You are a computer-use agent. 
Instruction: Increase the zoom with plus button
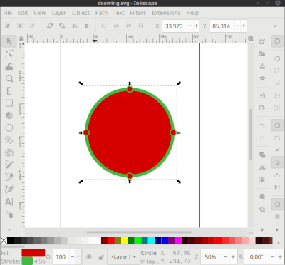pos(233,257)
